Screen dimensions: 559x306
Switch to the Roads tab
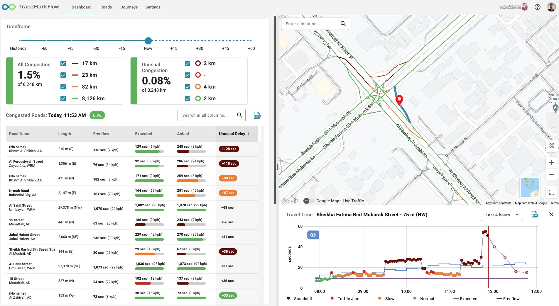click(106, 7)
